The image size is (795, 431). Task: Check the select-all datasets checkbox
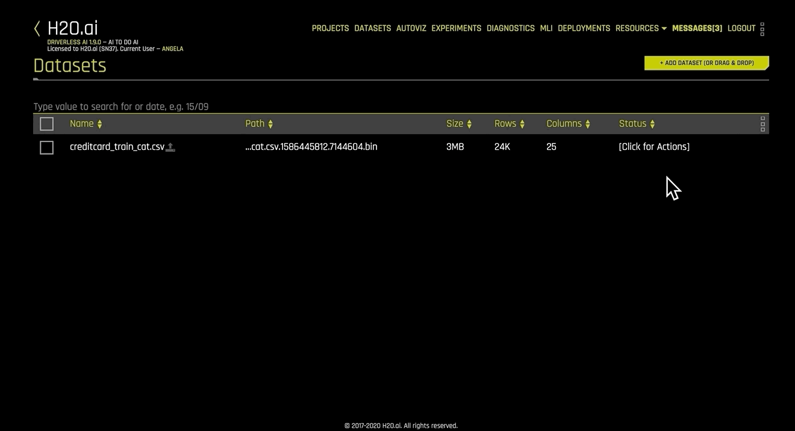pyautogui.click(x=46, y=123)
